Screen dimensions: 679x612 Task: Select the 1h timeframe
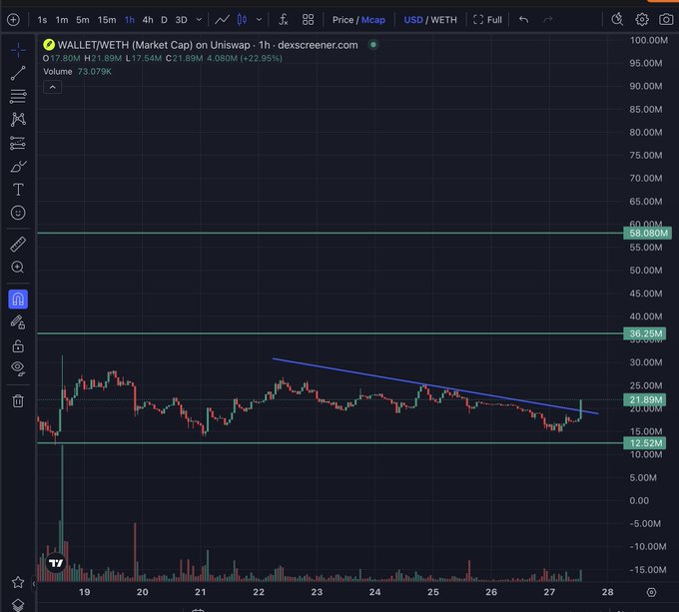(130, 20)
